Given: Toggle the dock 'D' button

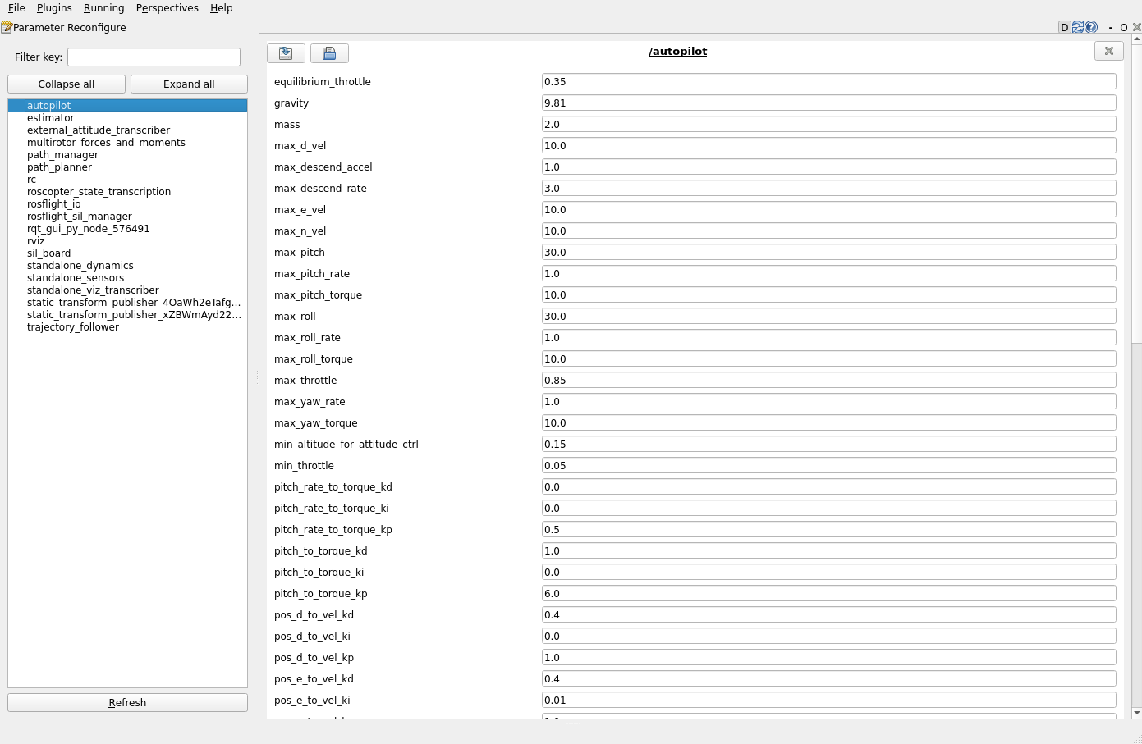Looking at the screenshot, I should coord(1065,27).
